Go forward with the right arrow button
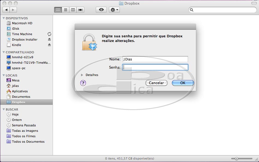259x162 pixels. (x=13, y=10)
